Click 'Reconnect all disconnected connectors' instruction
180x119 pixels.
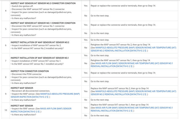(31, 91)
